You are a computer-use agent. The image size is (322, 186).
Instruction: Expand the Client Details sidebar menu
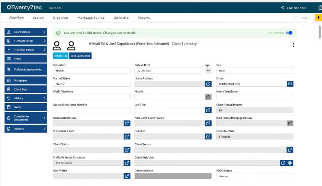tap(25, 32)
